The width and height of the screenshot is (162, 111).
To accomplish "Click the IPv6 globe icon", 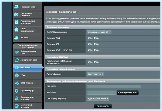I will (x=17, y=75).
